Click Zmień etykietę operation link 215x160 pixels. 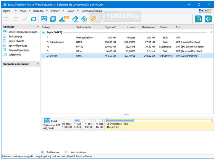click(x=16, y=41)
